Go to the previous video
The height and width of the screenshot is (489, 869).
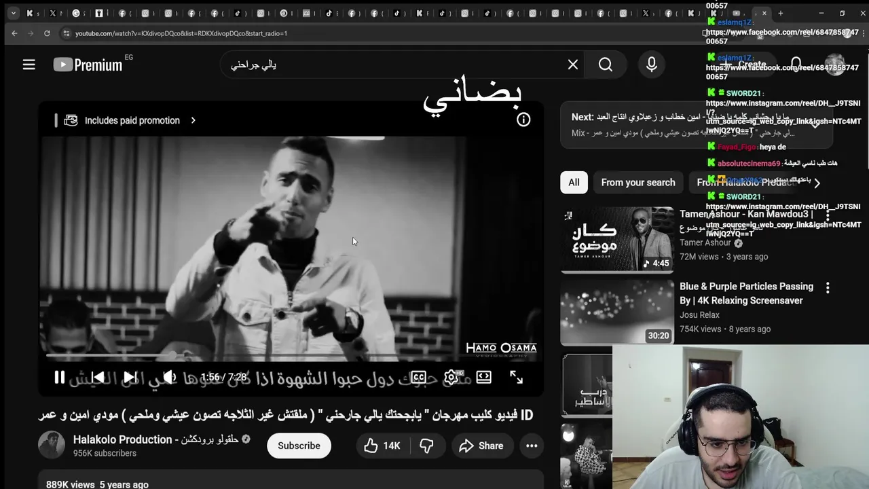98,377
